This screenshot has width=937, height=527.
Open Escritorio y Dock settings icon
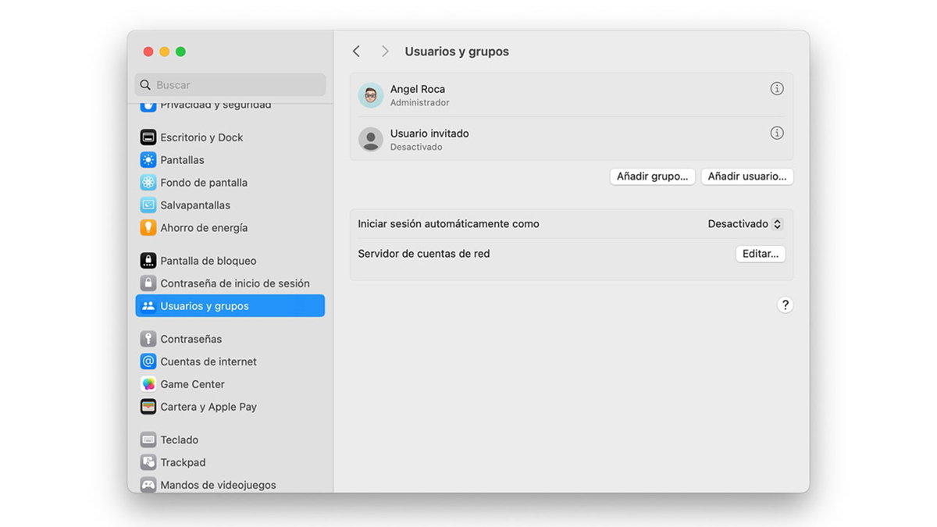click(148, 137)
